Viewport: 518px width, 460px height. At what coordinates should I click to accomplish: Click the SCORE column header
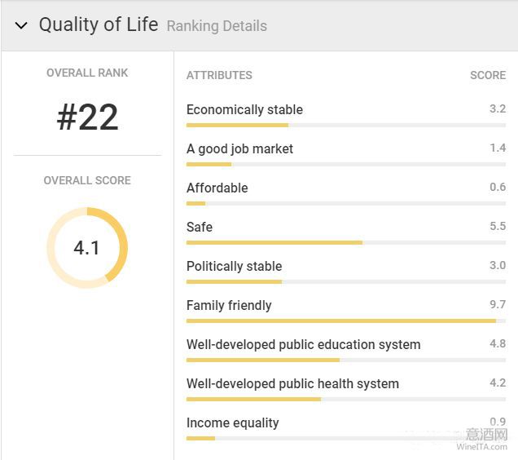[488, 76]
